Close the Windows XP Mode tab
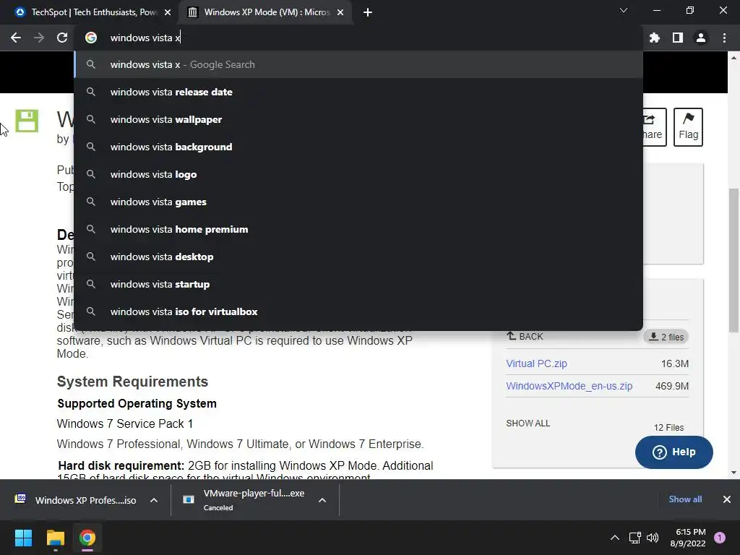 point(340,12)
